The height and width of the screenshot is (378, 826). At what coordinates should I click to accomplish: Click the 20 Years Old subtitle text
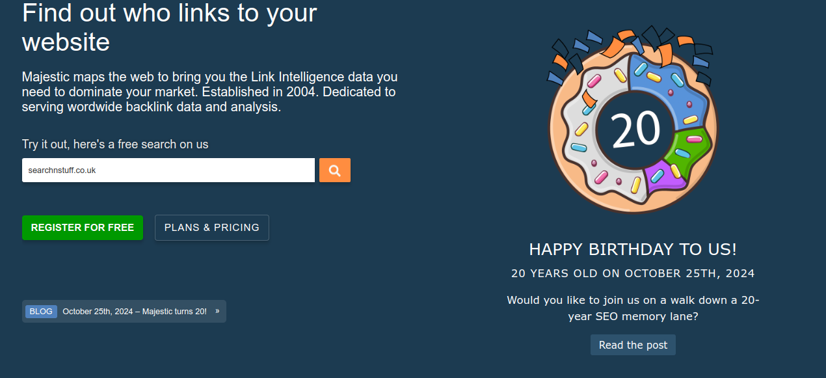(x=633, y=273)
